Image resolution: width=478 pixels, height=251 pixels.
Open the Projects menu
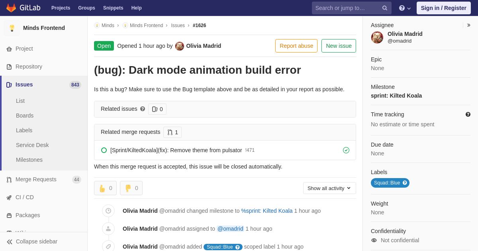(61, 8)
